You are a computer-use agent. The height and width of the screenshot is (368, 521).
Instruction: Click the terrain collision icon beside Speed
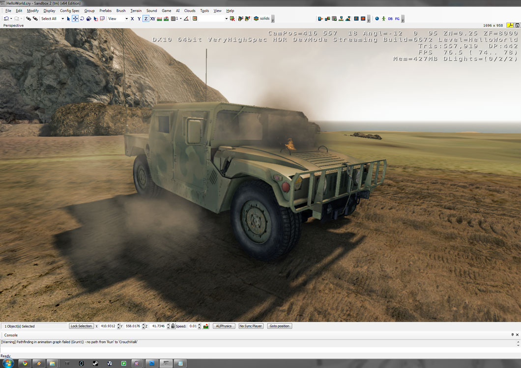[206, 326]
